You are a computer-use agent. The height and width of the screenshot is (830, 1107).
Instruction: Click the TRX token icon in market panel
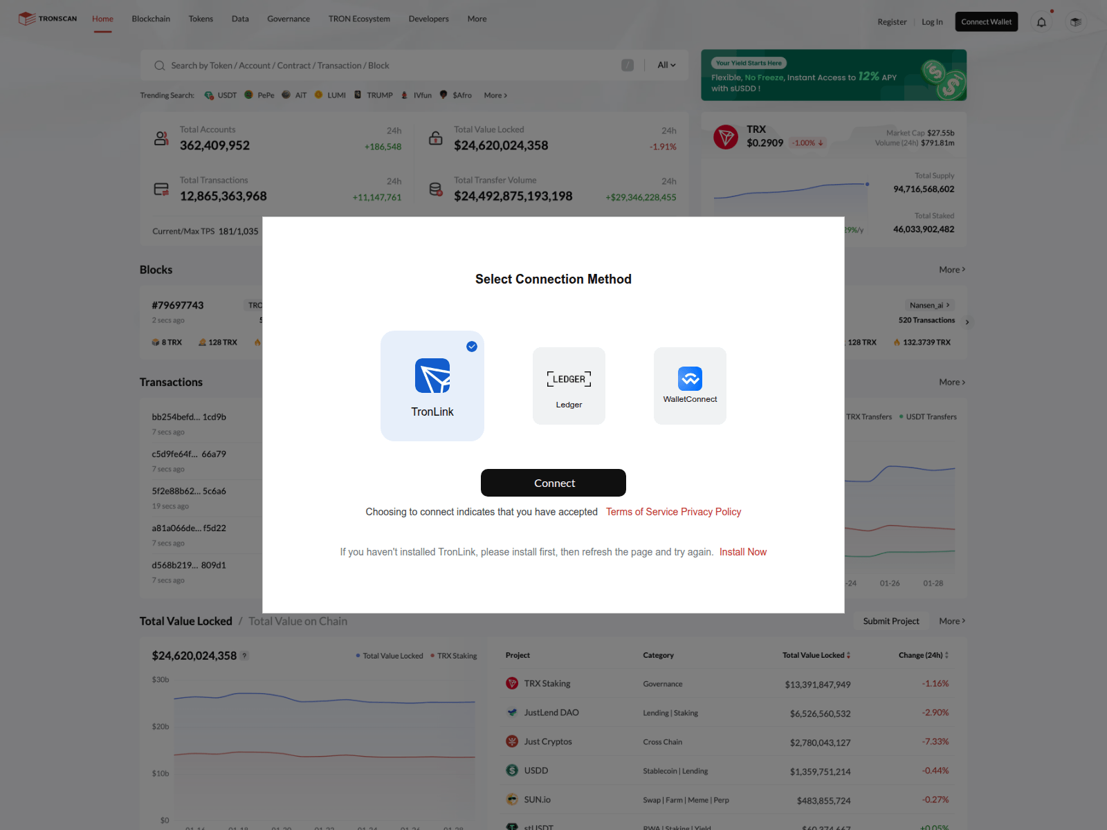click(725, 136)
